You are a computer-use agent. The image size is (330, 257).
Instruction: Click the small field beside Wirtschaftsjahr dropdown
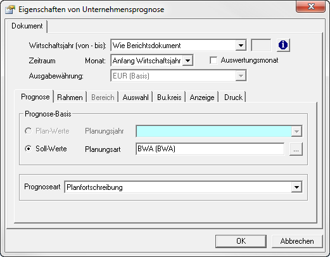[261, 45]
